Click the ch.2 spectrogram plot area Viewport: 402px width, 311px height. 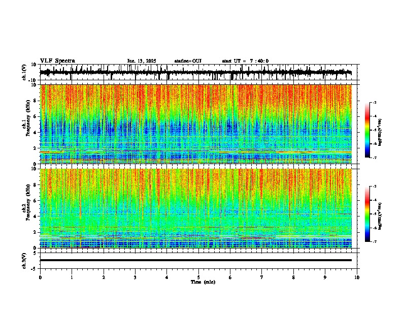196,208
